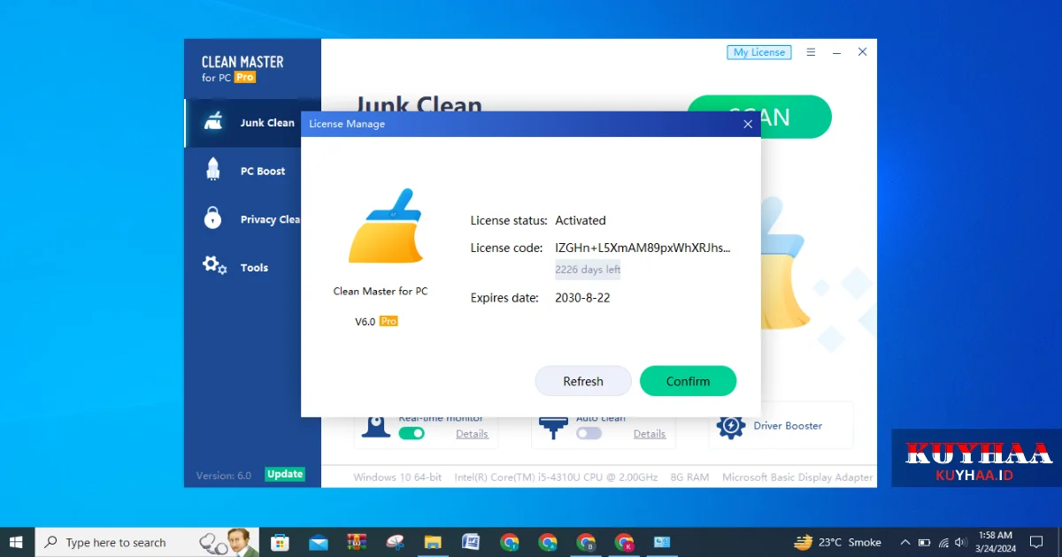Close the Clean Master main window

862,52
